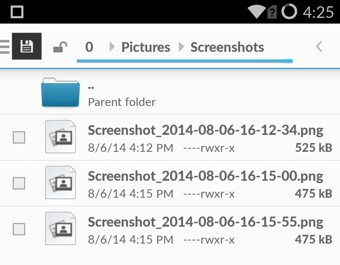The height and width of the screenshot is (265, 340).
Task: Jump to root folder 0 in breadcrumb
Action: [x=89, y=47]
